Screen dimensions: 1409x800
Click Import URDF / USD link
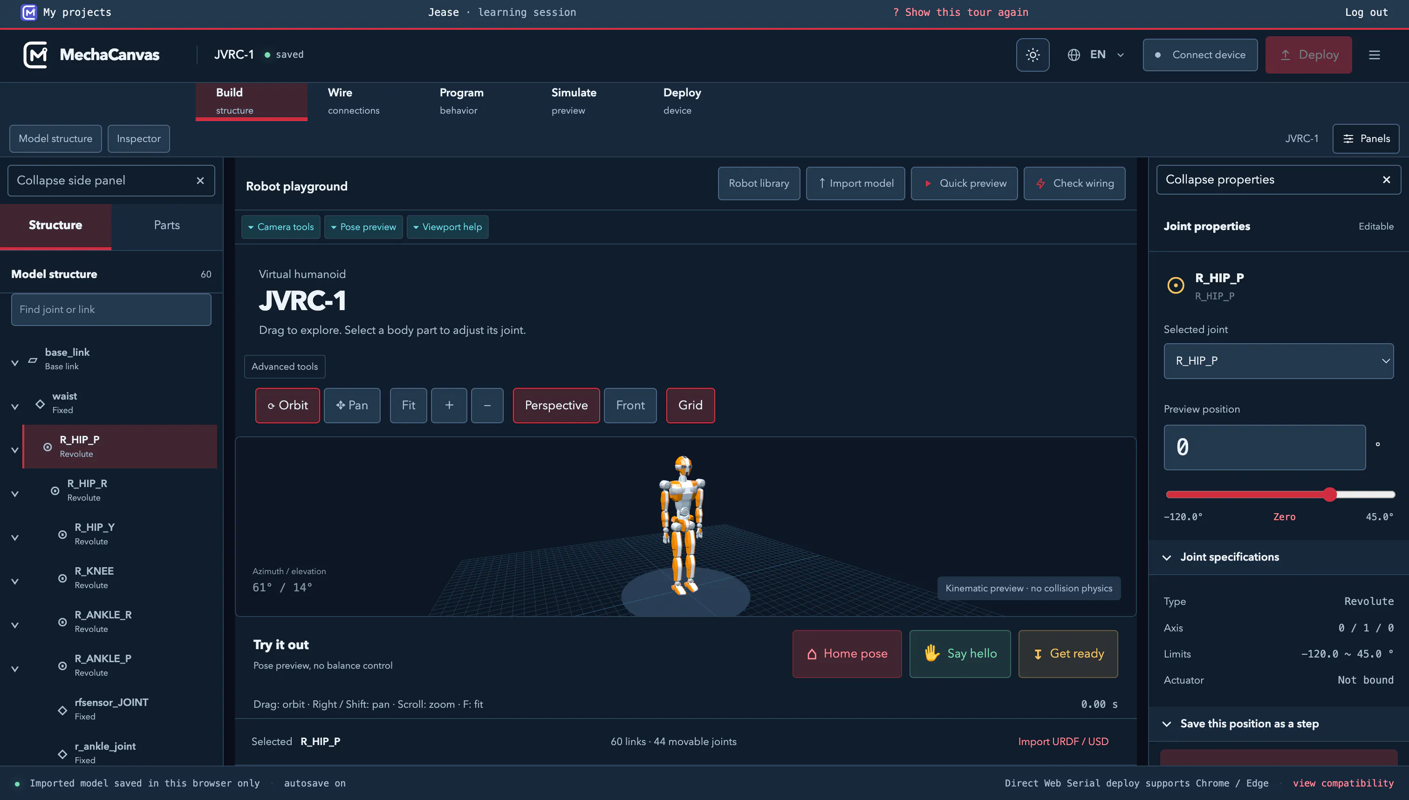pos(1063,741)
